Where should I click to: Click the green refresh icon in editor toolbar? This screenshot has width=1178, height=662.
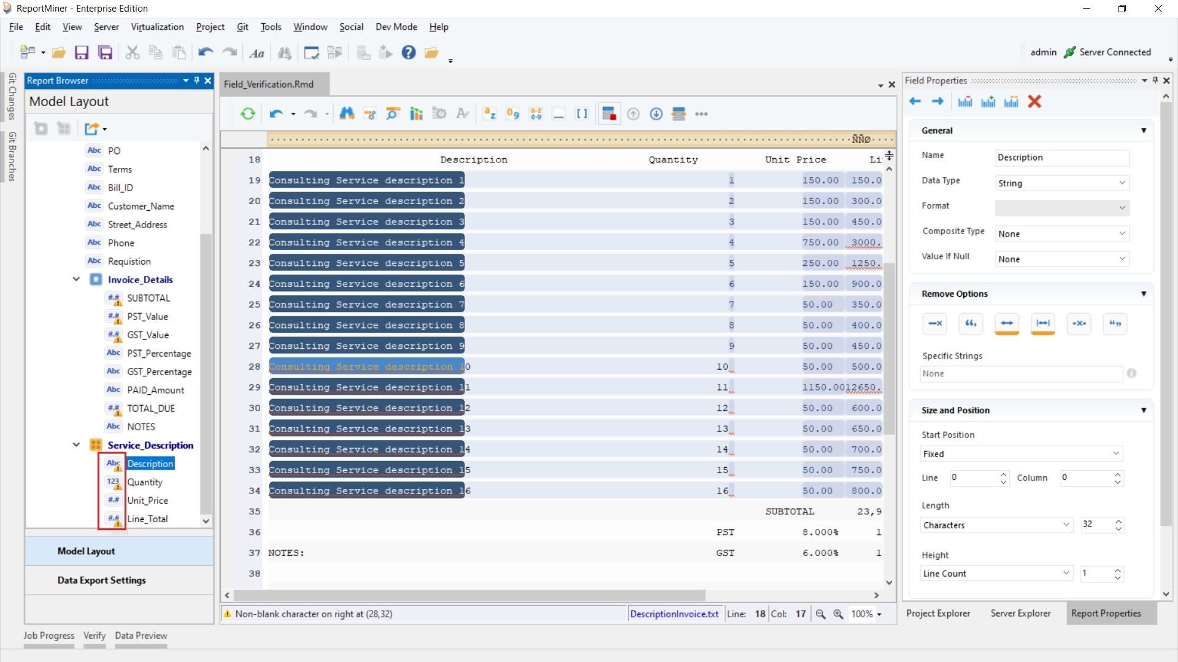(248, 114)
